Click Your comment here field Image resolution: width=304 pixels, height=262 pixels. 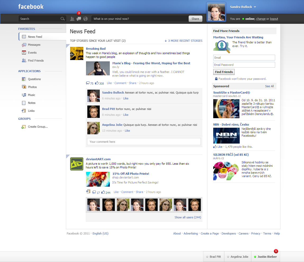[144, 142]
